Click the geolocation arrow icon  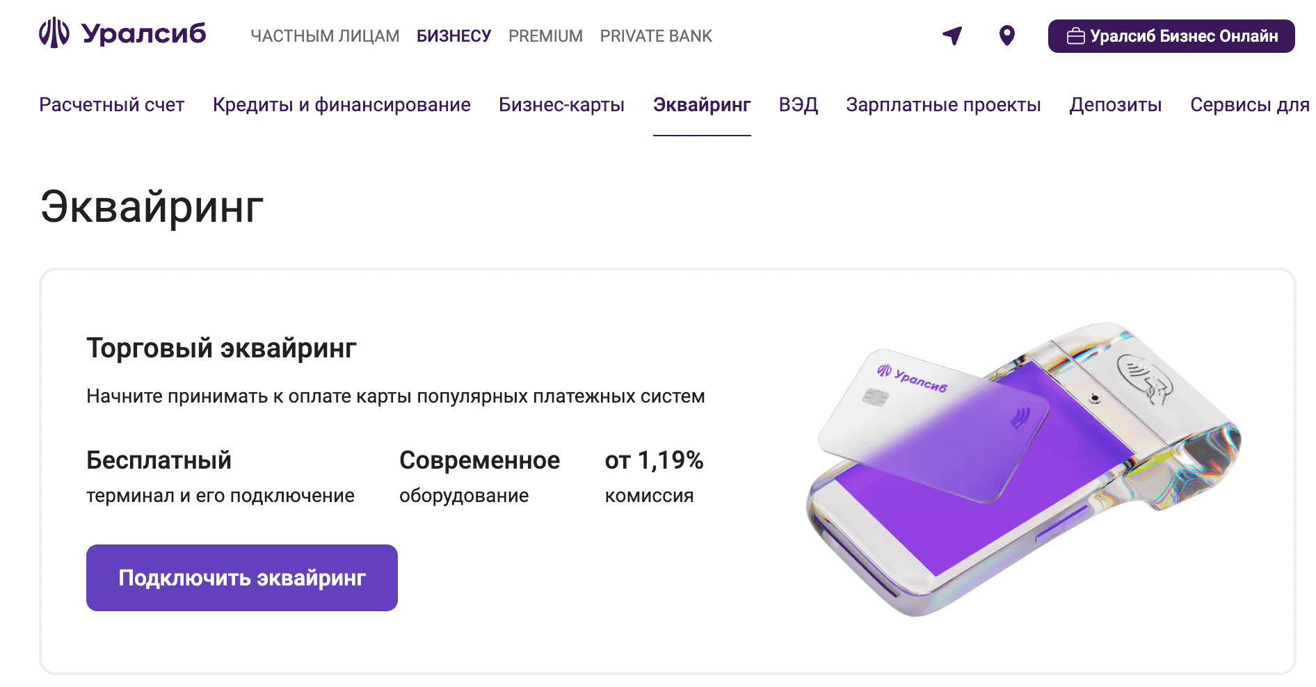coord(952,35)
